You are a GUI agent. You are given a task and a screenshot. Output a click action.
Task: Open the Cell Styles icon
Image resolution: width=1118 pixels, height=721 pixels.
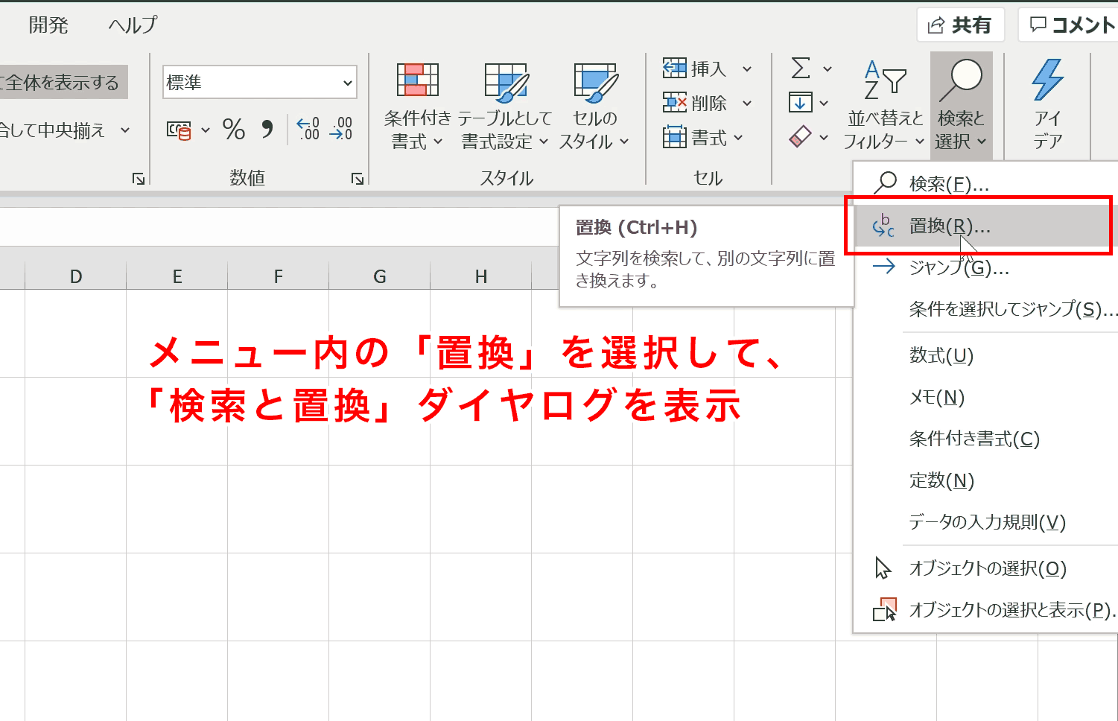595,82
